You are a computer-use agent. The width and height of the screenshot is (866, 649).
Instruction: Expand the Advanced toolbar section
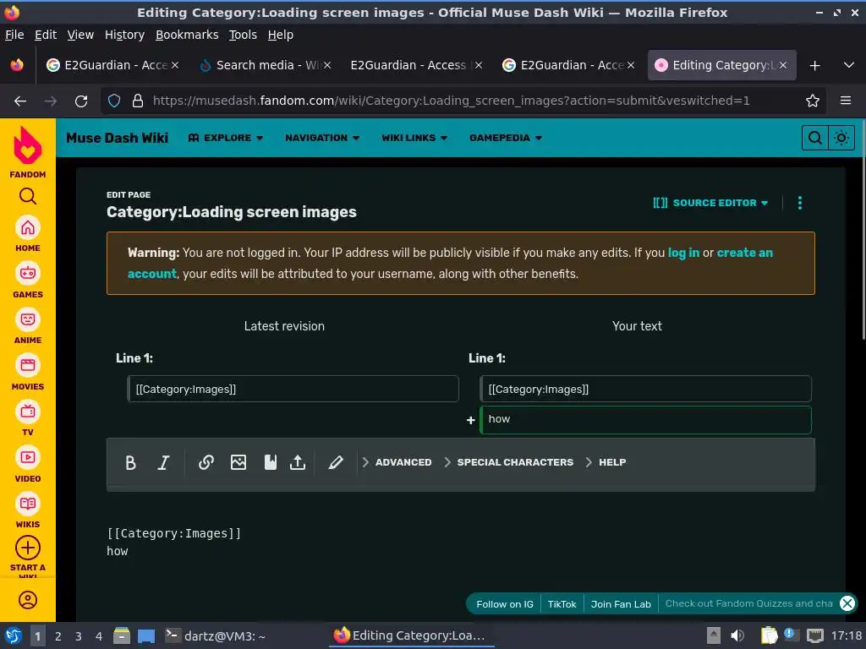pos(397,462)
